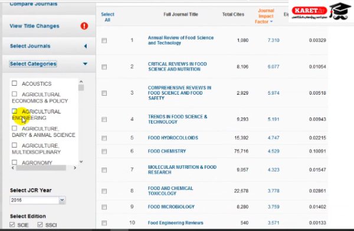Enable the AGRONOMY category checkbox
Image resolution: width=354 pixels, height=231 pixels.
tap(14, 162)
